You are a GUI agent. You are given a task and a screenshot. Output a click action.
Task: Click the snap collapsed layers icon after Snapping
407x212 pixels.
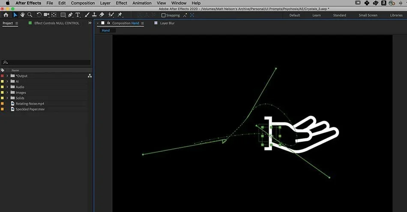coord(185,15)
